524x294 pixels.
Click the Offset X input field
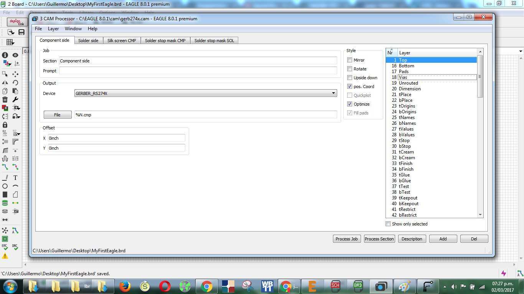point(116,138)
